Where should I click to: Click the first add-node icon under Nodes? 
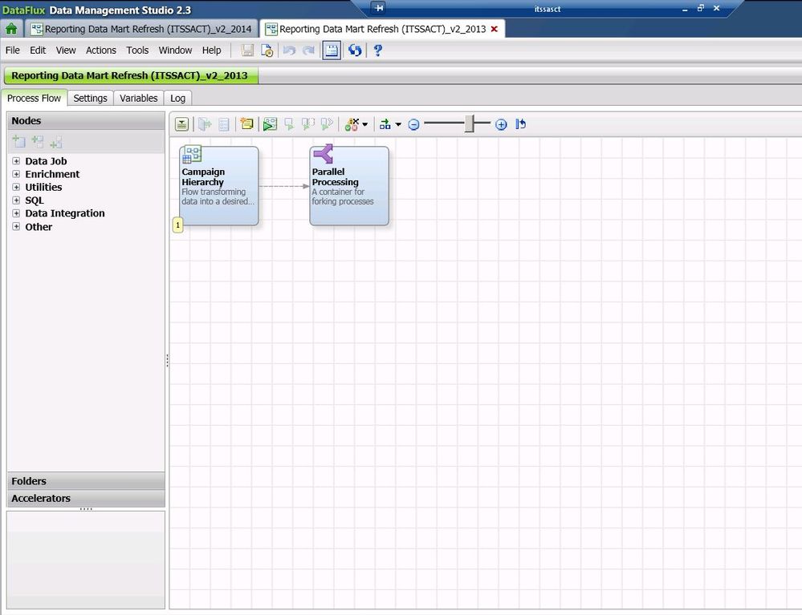19,141
